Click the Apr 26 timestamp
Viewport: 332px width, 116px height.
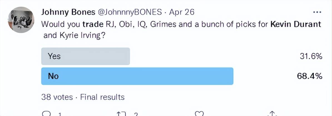tap(182, 12)
